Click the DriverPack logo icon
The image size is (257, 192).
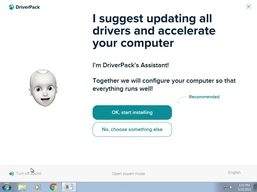pyautogui.click(x=12, y=7)
